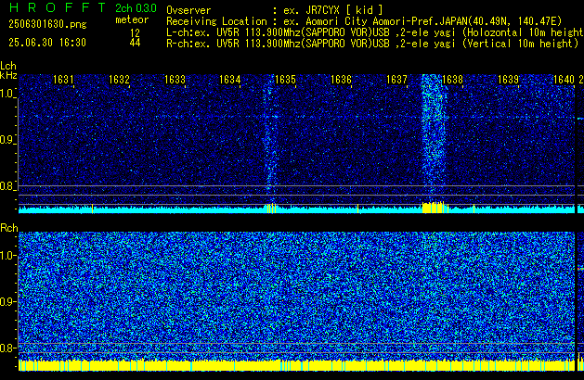Screen dimensions: 584x380
Task: Click the Lch 1.0 kHz axis tick
Action: [x=7, y=94]
